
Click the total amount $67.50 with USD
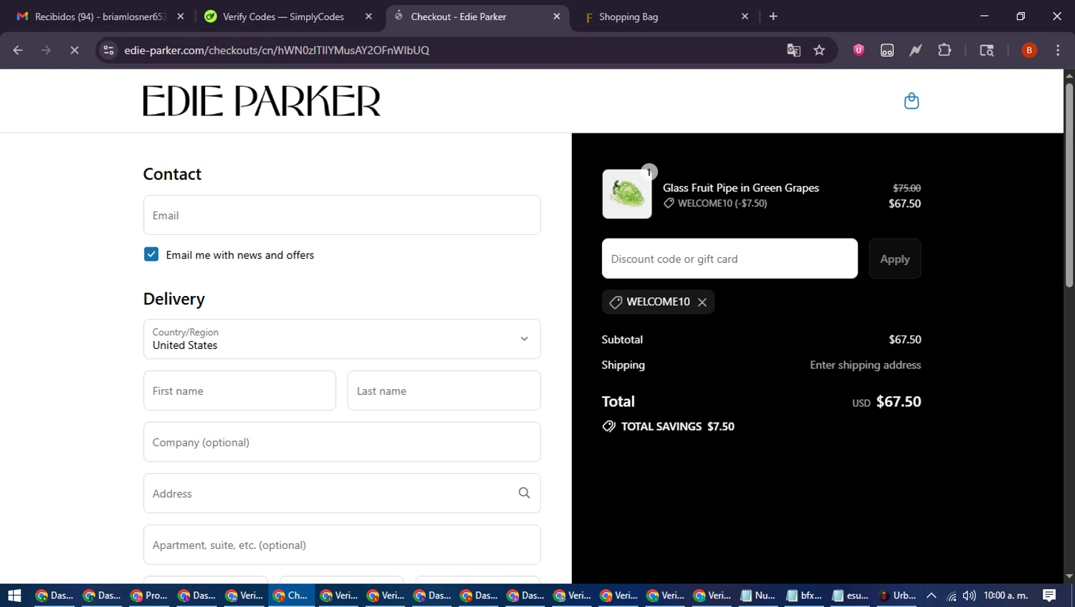(x=887, y=402)
